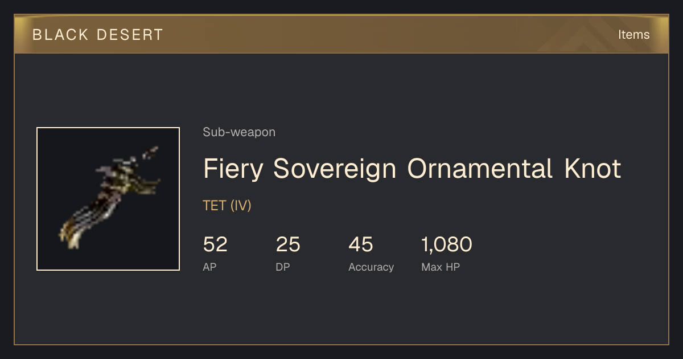683x359 pixels.
Task: Open the Items link in header
Action: [x=633, y=35]
